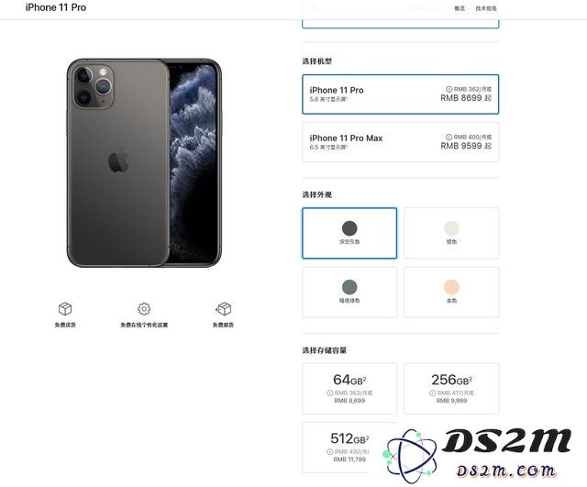587x487 pixels.
Task: Open the 概览 overview tab
Action: click(460, 8)
